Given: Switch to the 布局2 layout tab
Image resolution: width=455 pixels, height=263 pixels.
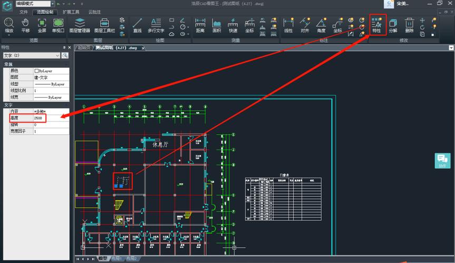Looking at the screenshot, I should 131,258.
